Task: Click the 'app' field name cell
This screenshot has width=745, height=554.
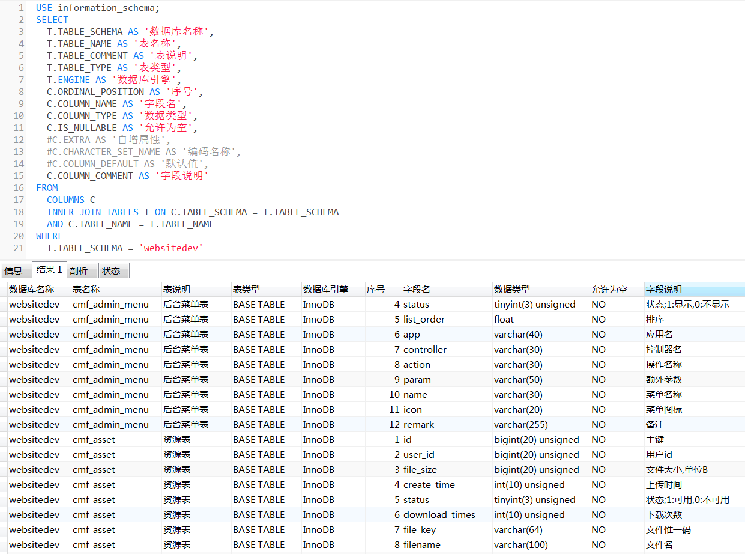Action: tap(447, 335)
